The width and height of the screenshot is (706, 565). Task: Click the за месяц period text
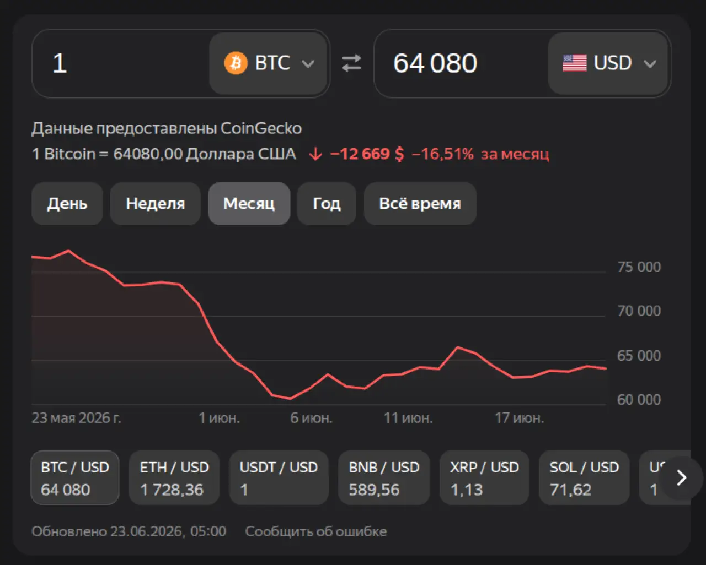pos(515,154)
